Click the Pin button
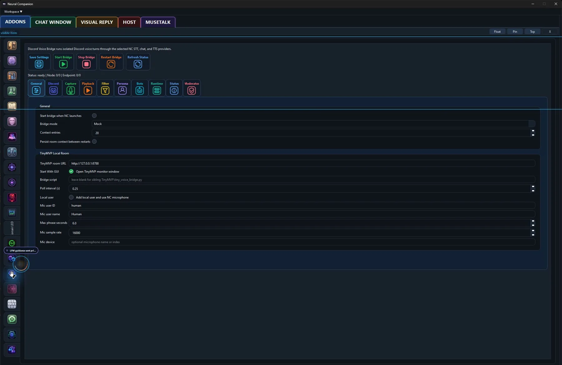Image resolution: width=562 pixels, height=365 pixels. point(515,32)
